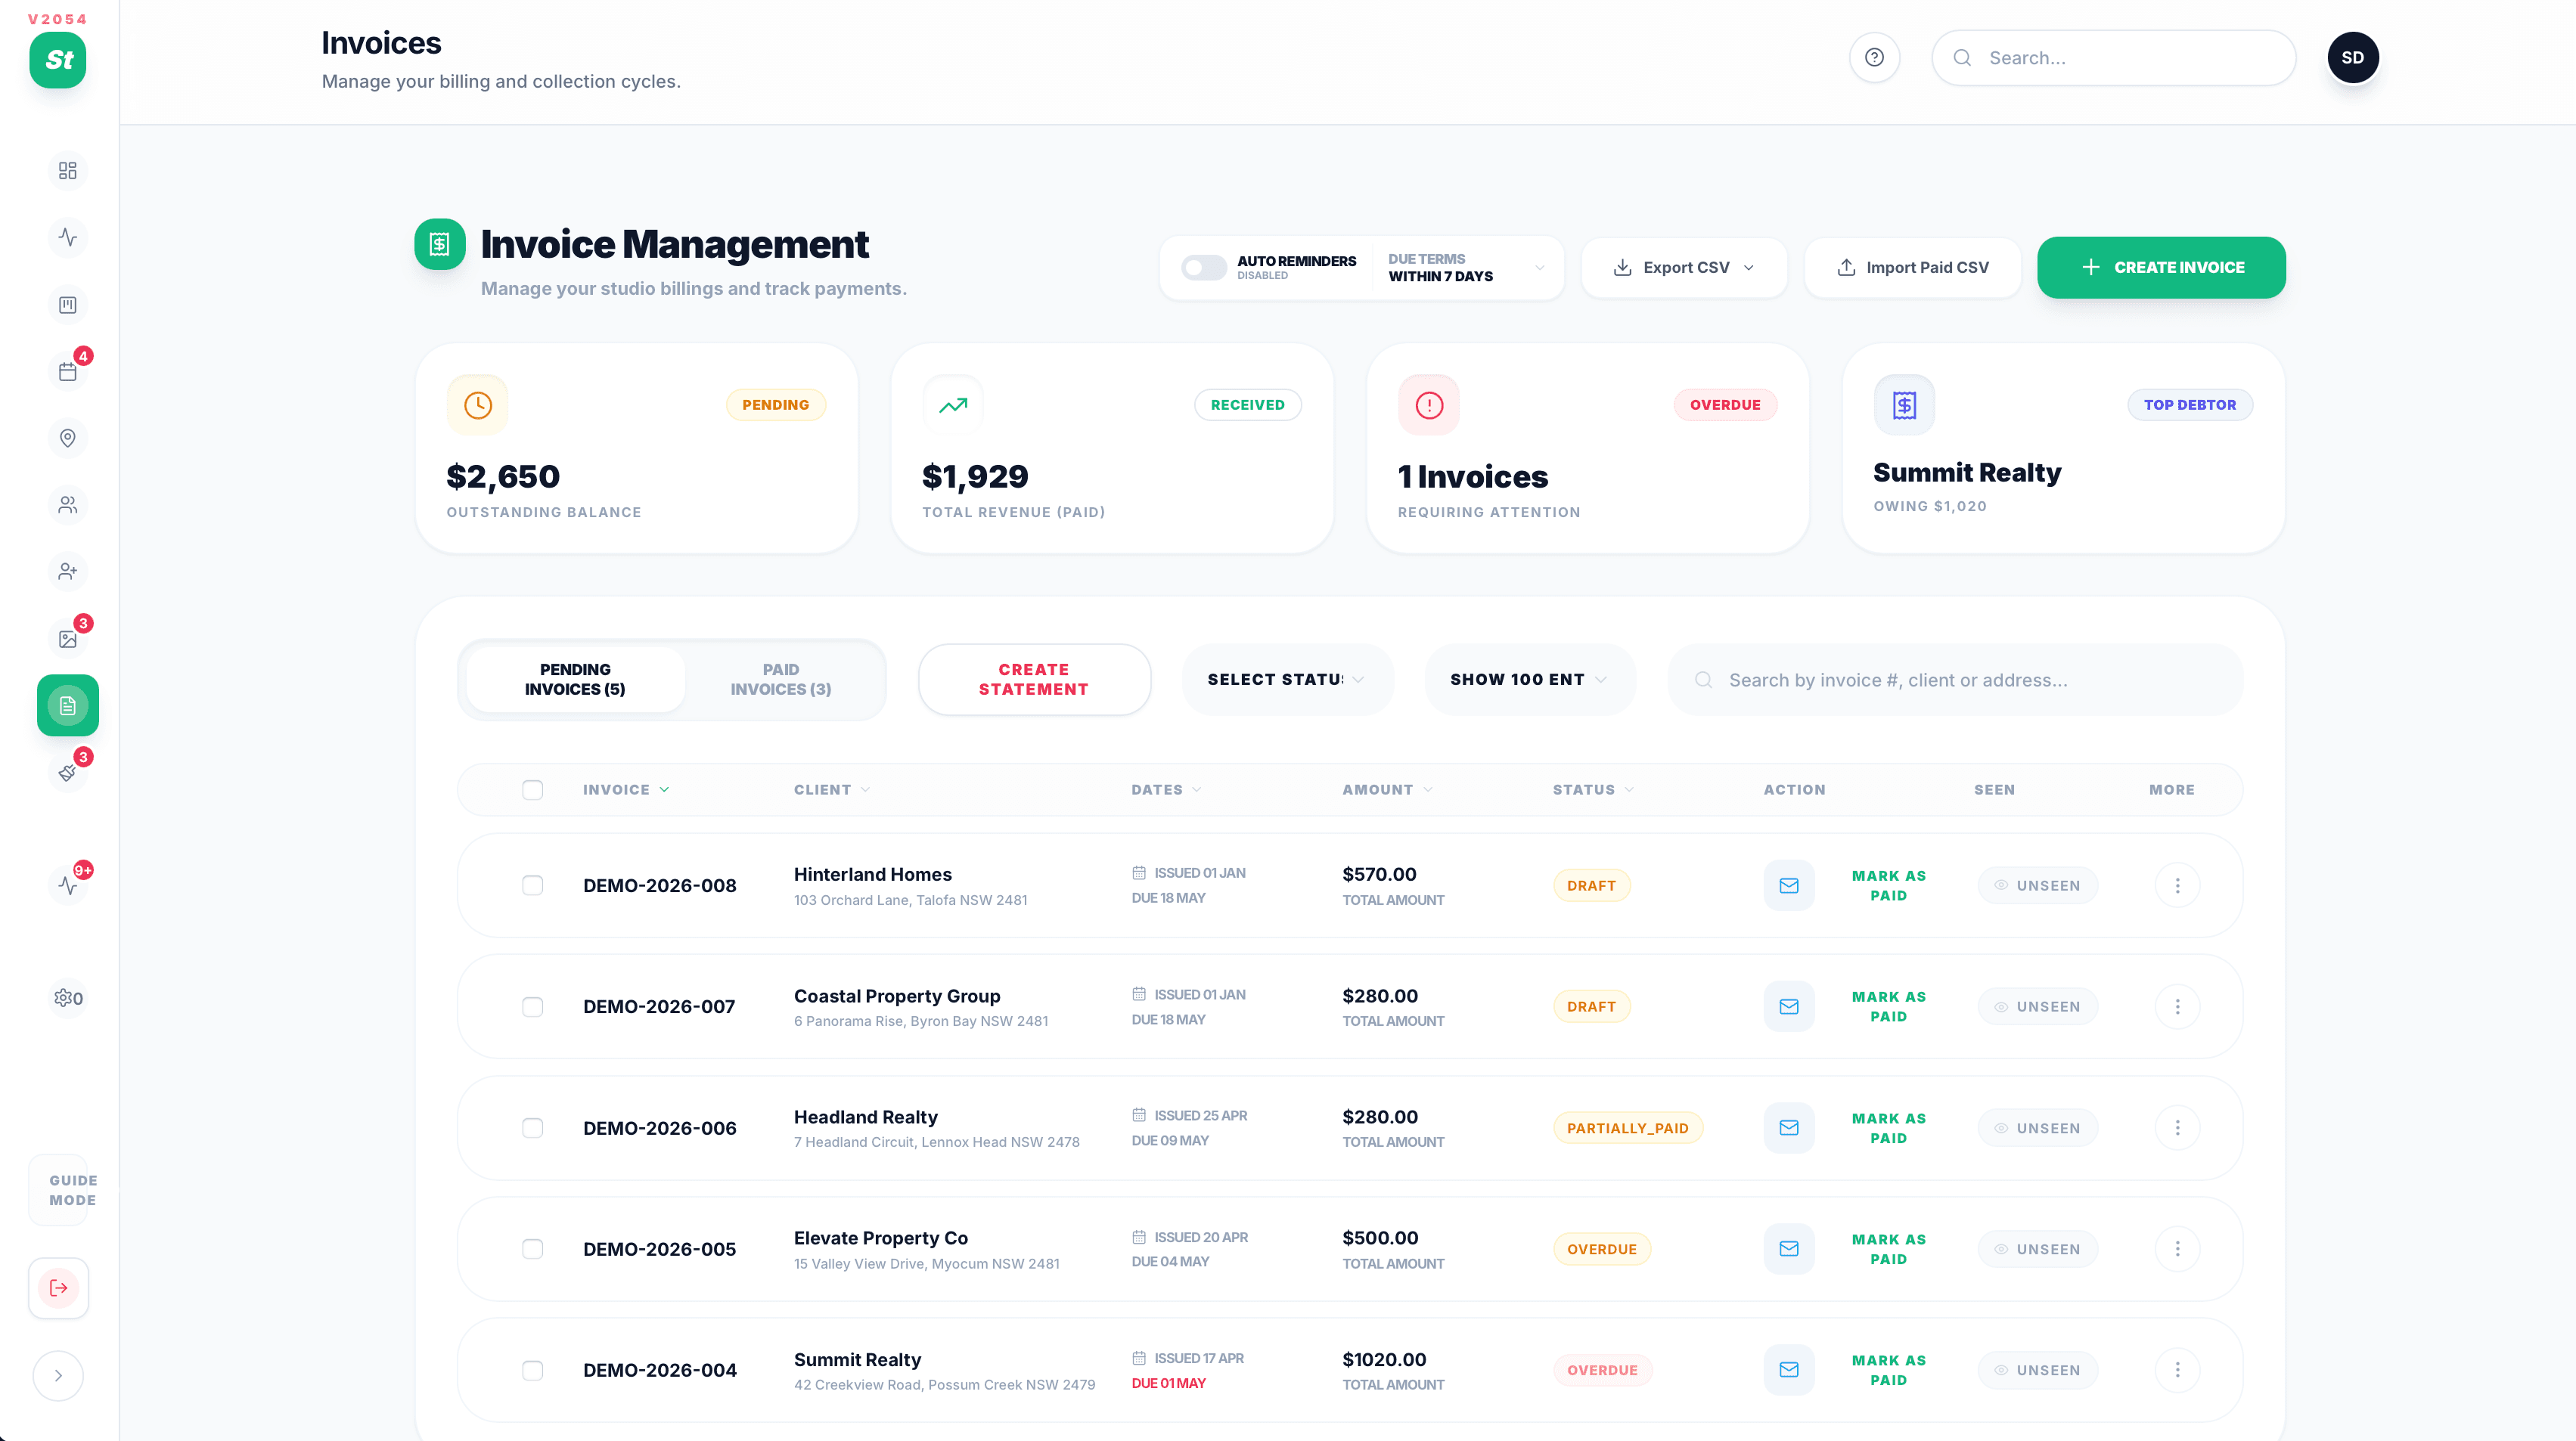The image size is (2576, 1441).
Task: Click the Import Paid CSV button
Action: coord(1912,268)
